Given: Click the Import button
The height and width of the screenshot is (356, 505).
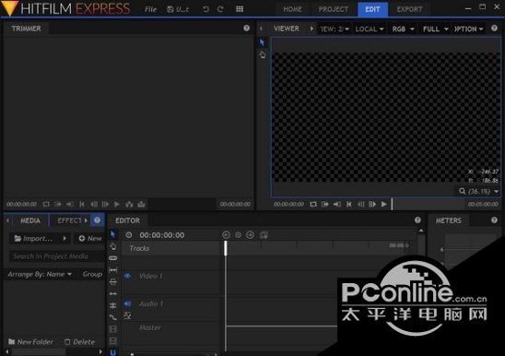Looking at the screenshot, I should point(34,238).
